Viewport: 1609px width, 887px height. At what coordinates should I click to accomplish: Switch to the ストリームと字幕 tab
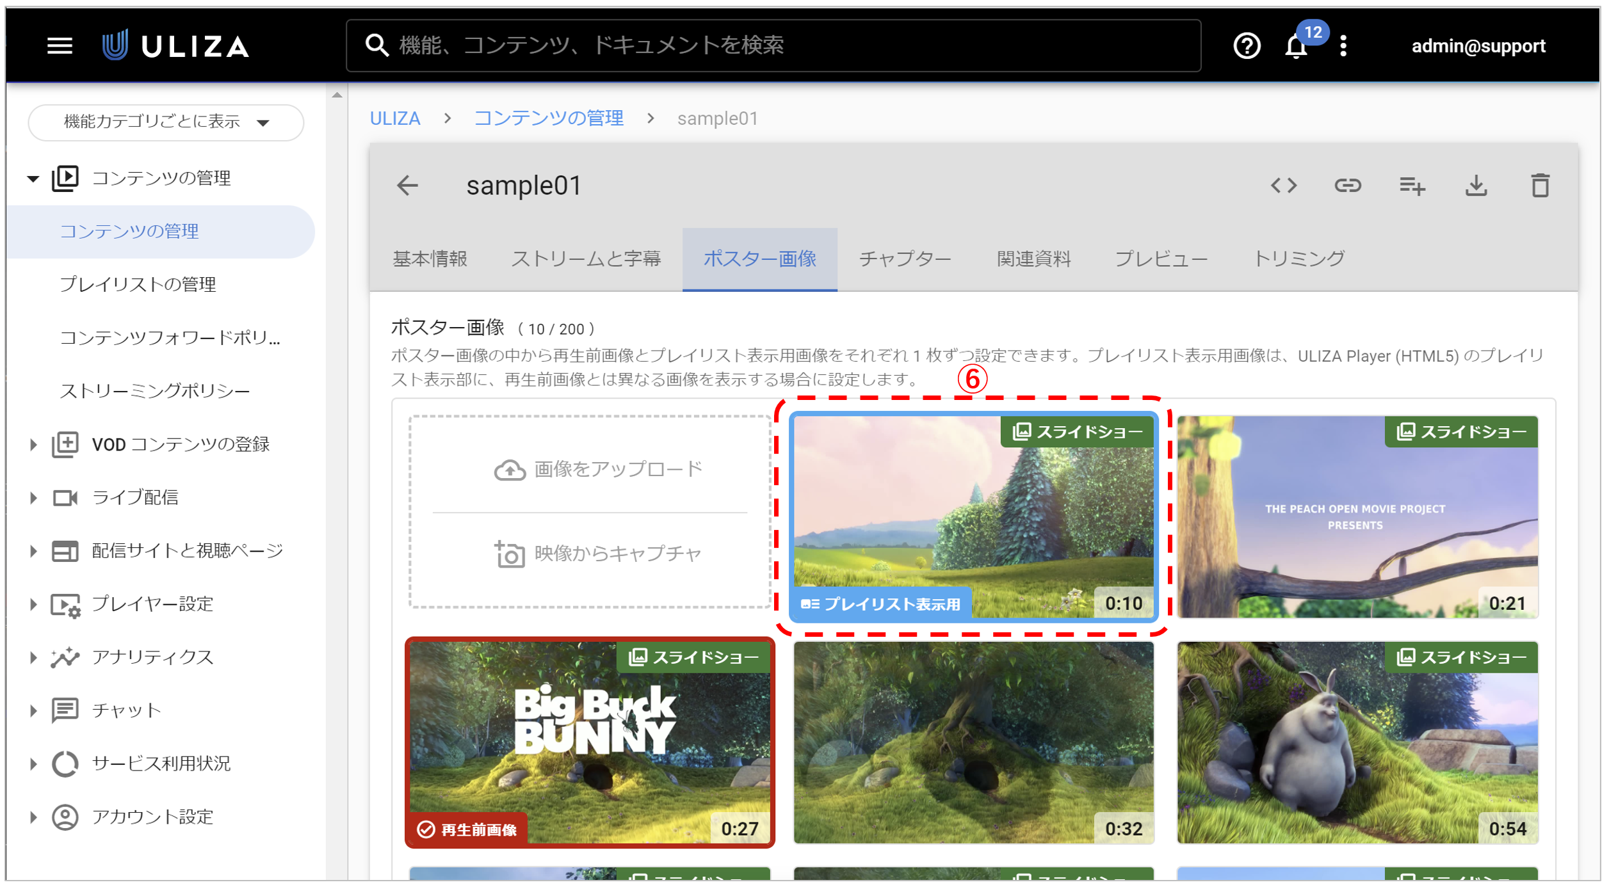point(586,259)
